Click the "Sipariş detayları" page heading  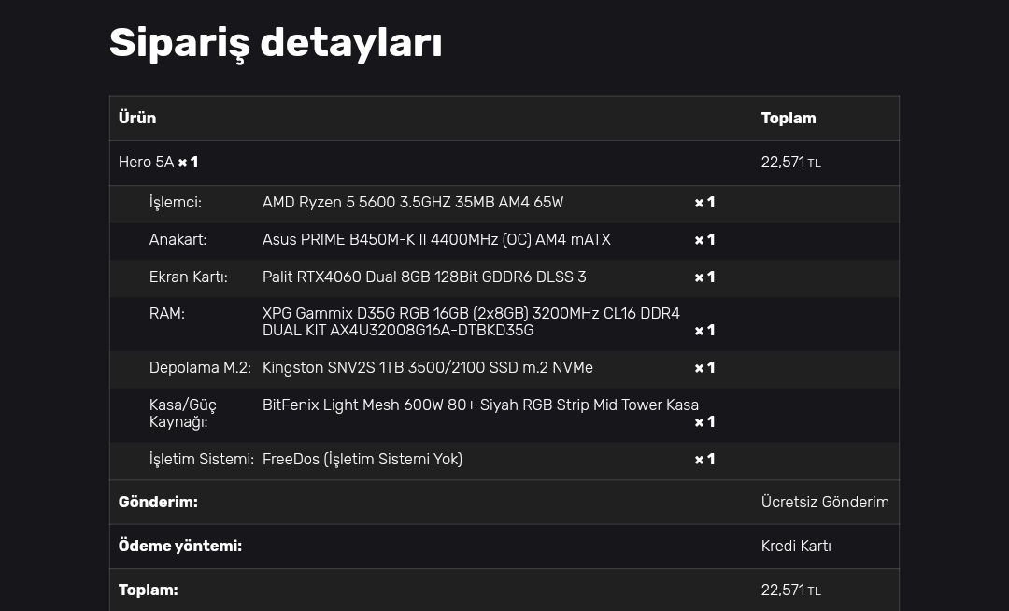point(276,43)
